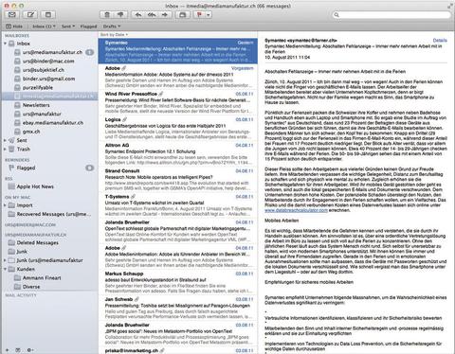Reply to the selected message
Image resolution: width=455 pixels, height=354 pixels.
138,14
